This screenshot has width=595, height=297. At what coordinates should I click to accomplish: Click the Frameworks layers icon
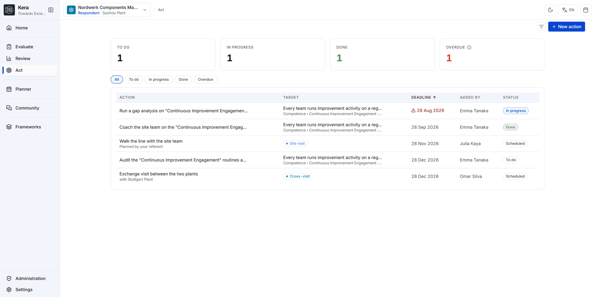pos(9,127)
